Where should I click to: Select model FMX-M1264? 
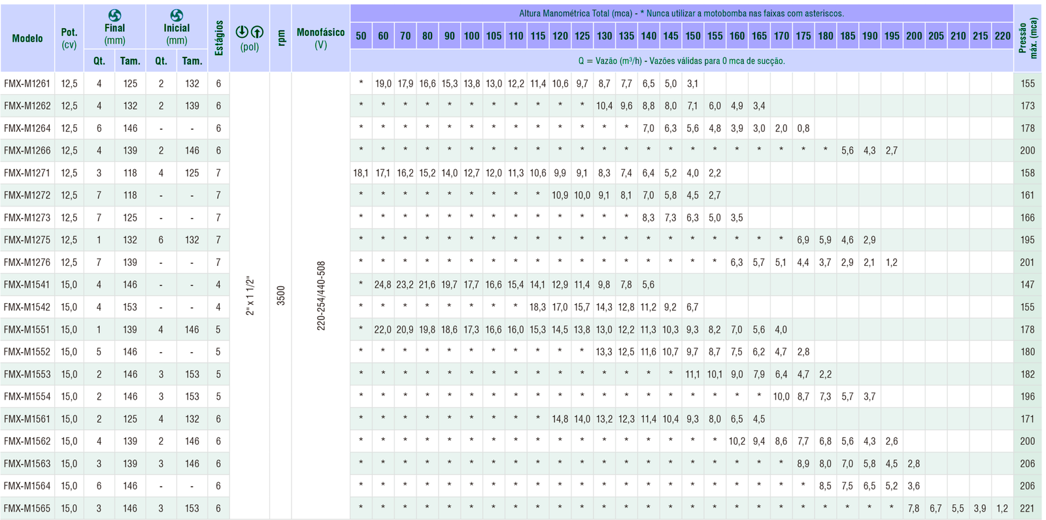tap(27, 128)
